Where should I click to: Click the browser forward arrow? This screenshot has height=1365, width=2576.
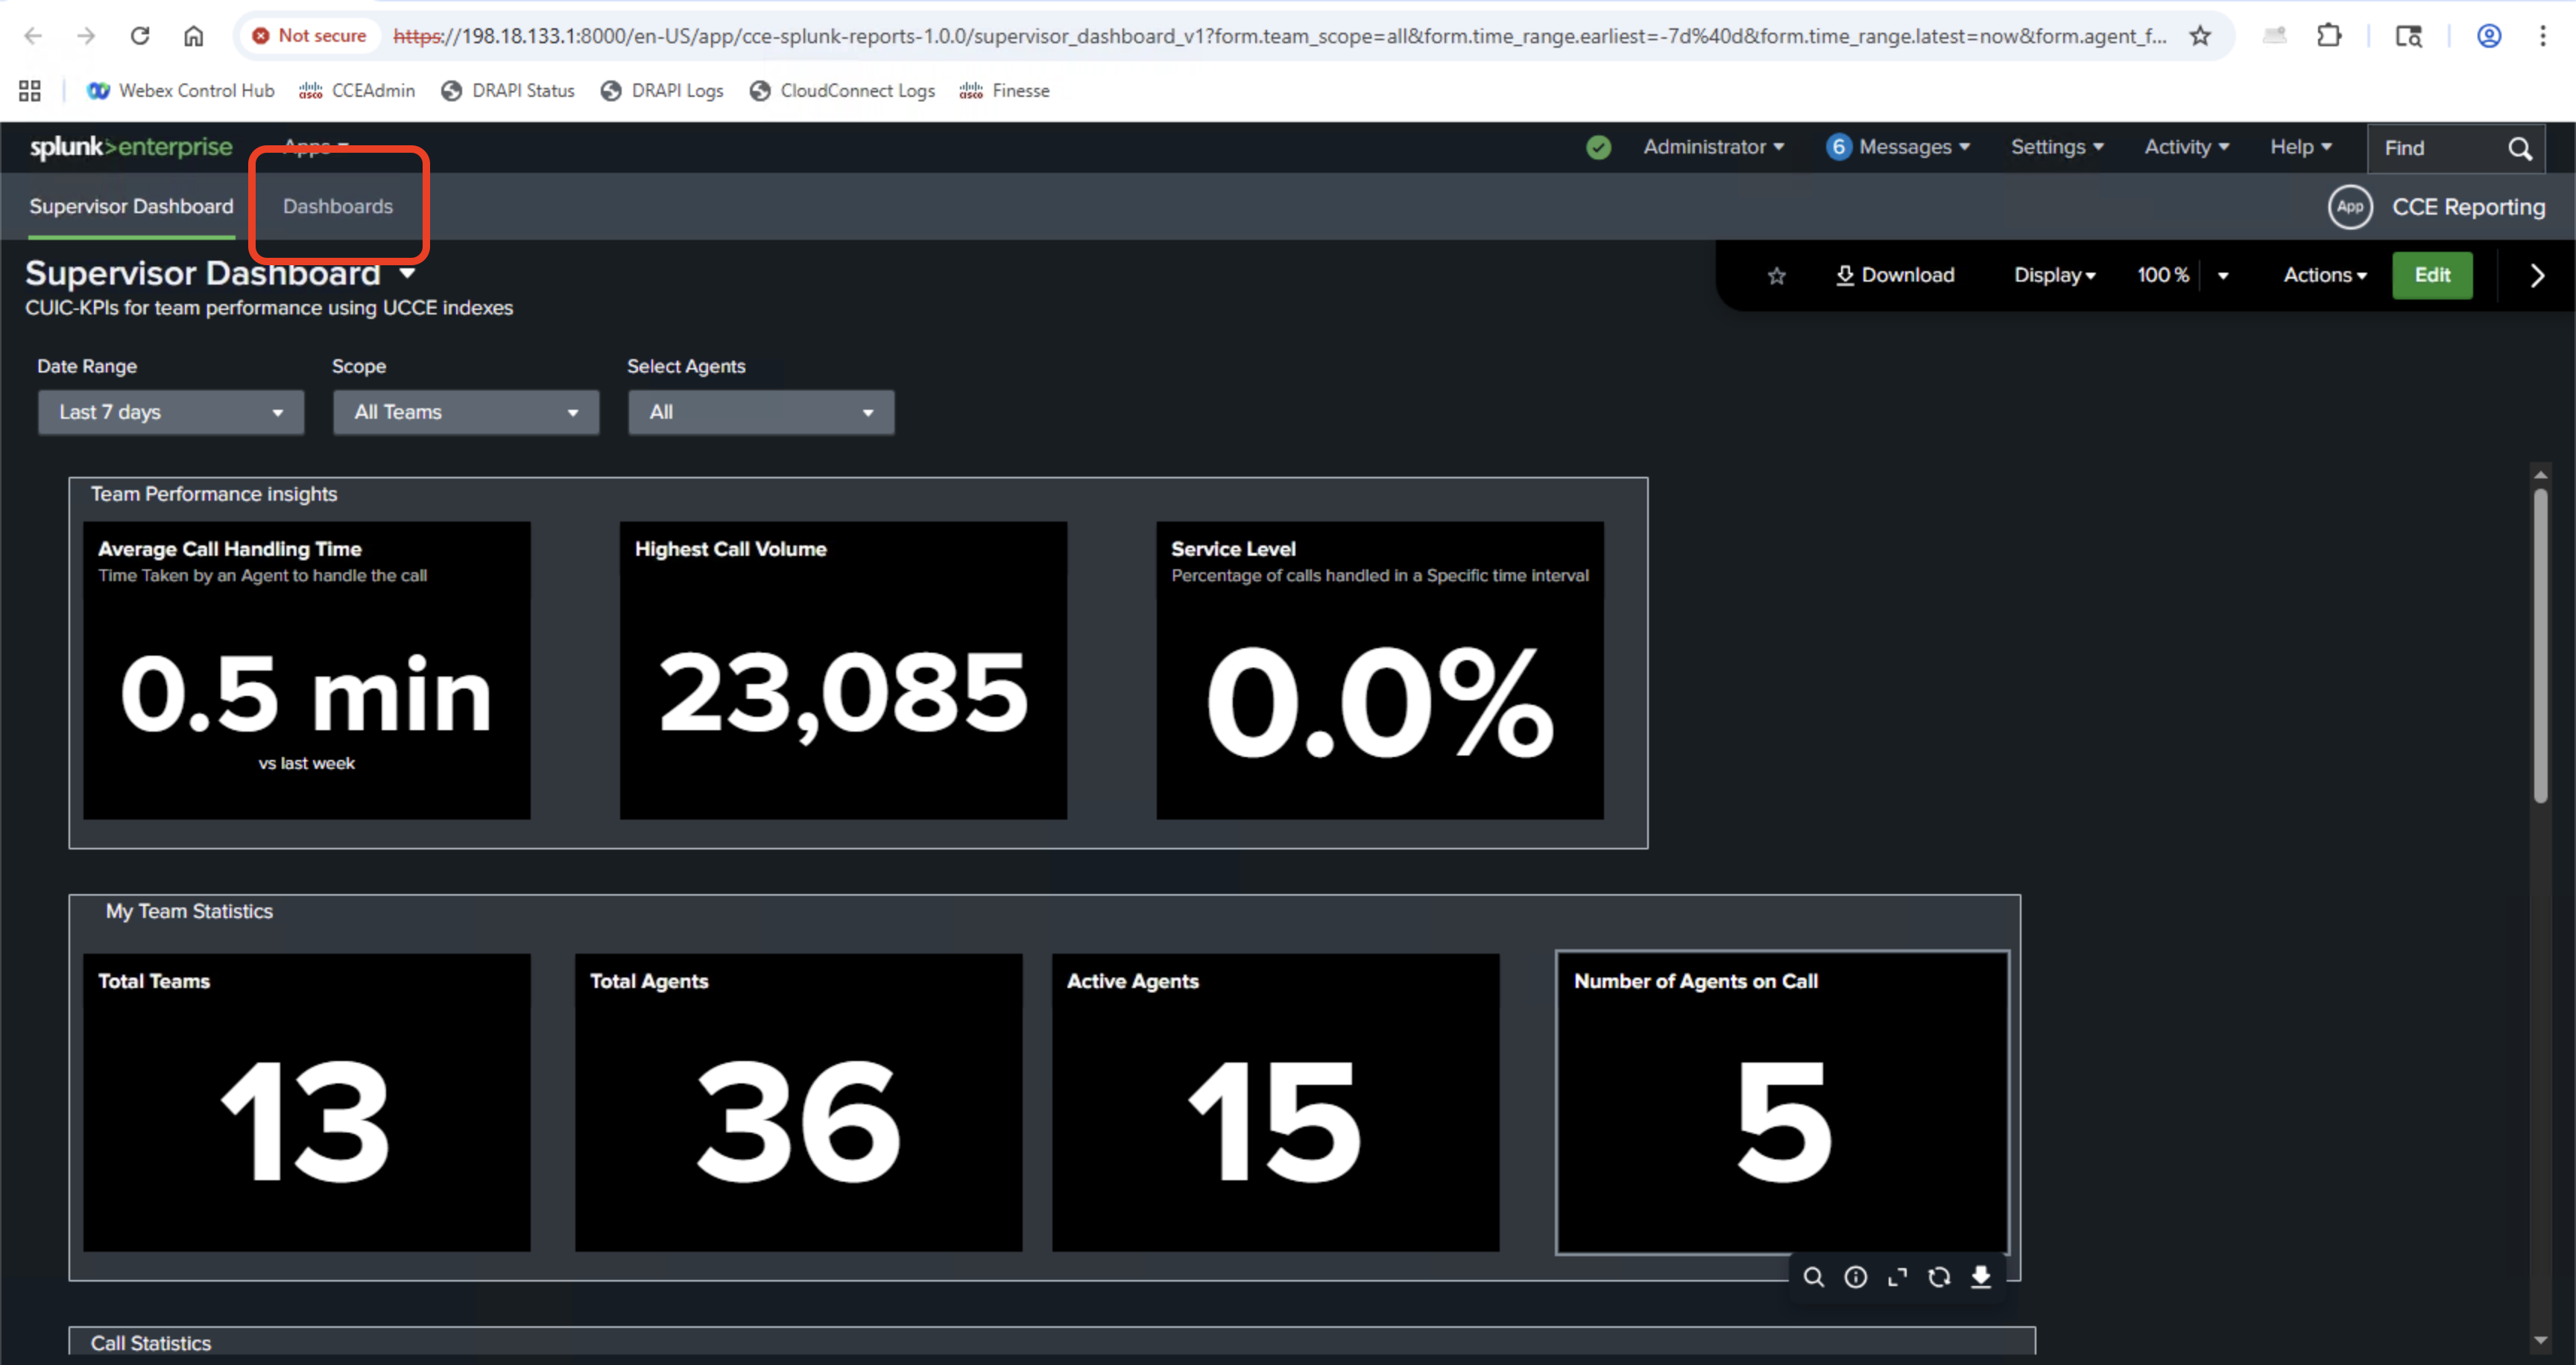pos(86,36)
